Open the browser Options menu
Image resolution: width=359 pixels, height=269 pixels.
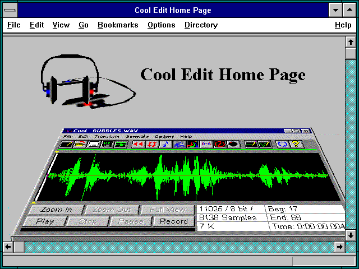pyautogui.click(x=161, y=25)
